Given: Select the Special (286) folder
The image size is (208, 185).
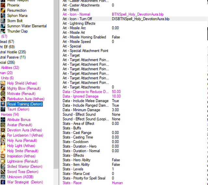Looking at the screenshot, I should pos(7,63).
